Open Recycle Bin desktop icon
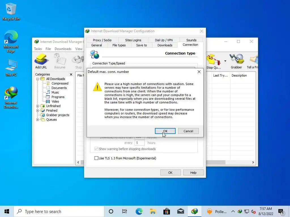Viewport: 290px width, 217px height. click(11, 12)
